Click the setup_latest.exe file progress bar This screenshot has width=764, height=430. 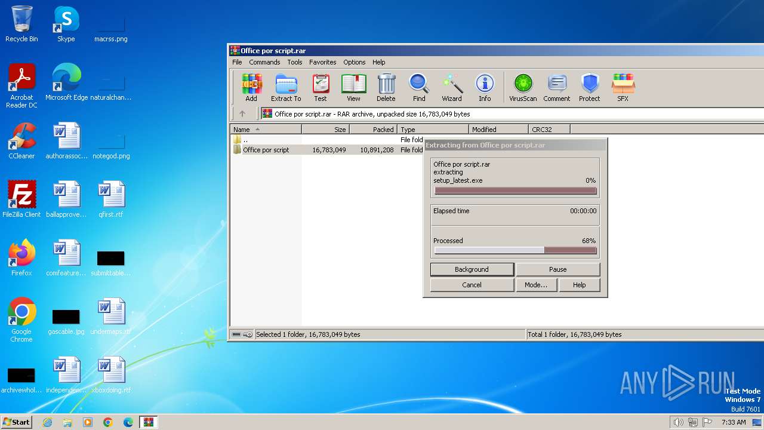pyautogui.click(x=516, y=191)
